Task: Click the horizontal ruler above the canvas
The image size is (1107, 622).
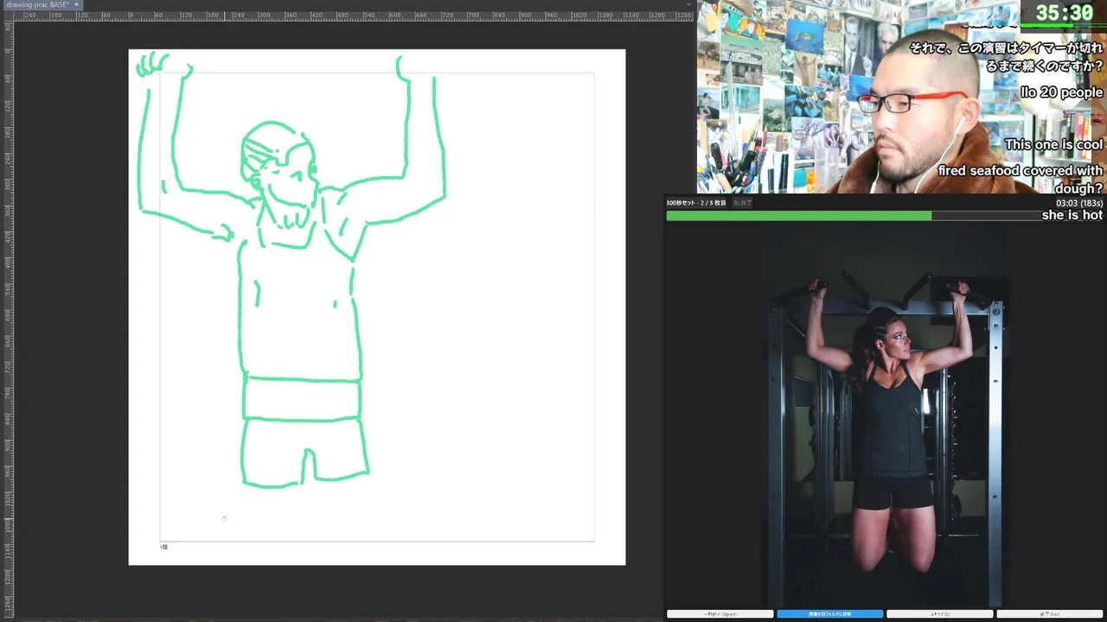Action: pyautogui.click(x=355, y=16)
